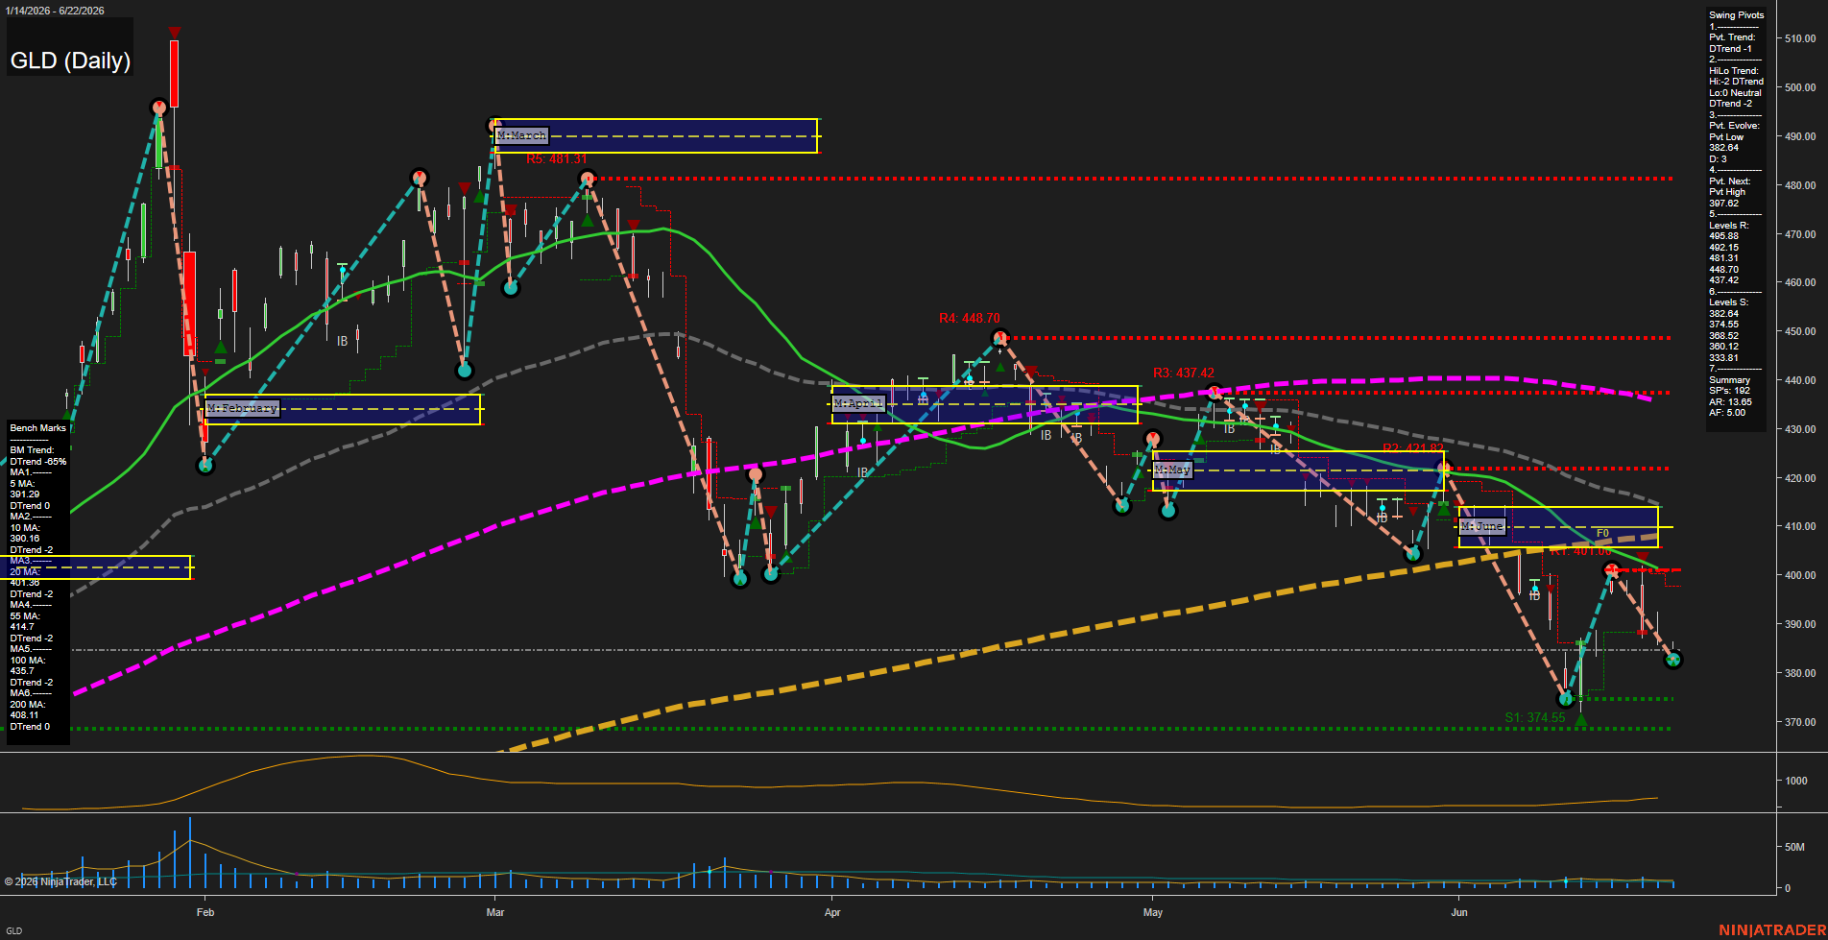Click the 450.00 price axis label

coord(1800,331)
